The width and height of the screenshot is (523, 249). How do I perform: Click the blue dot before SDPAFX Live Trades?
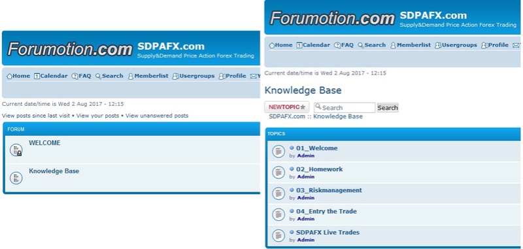[292, 231]
